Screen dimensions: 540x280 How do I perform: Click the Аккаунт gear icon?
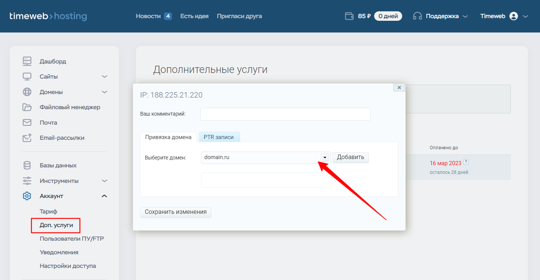tap(27, 196)
